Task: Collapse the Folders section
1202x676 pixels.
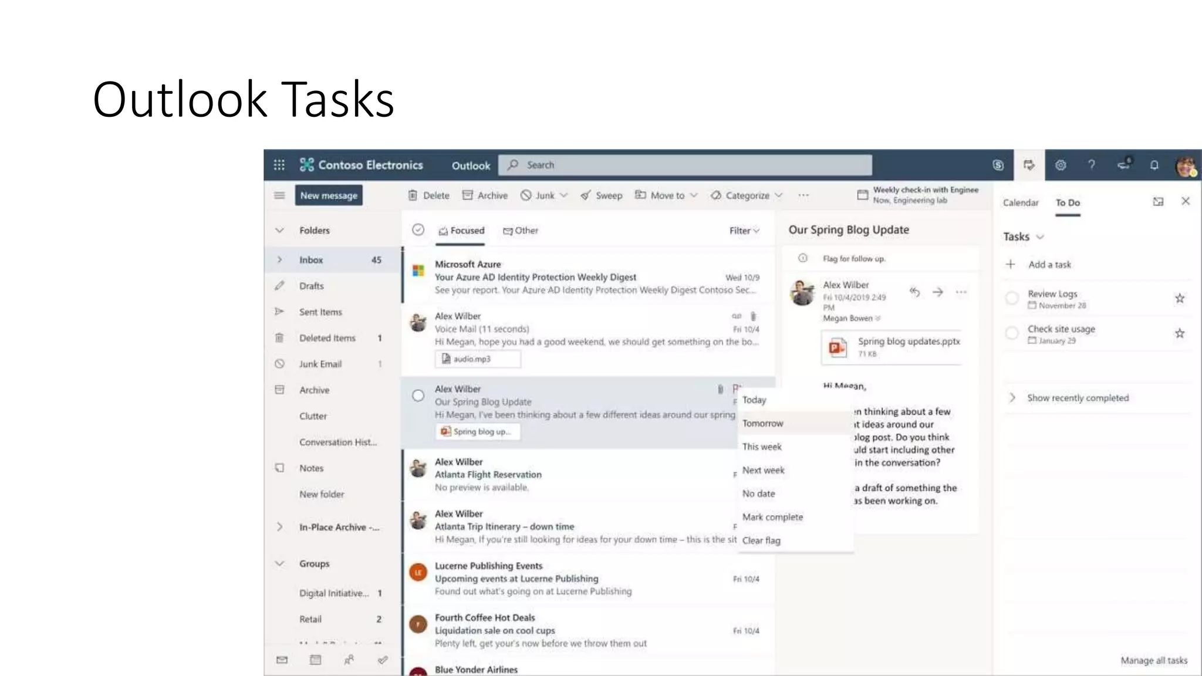Action: [x=279, y=231]
